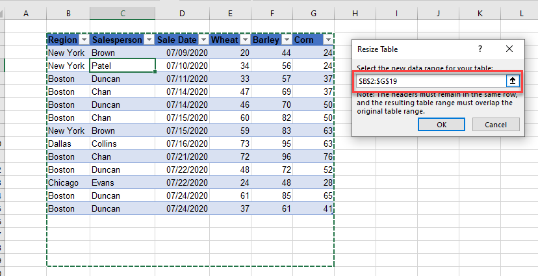Open the Wheat column filter arrow
This screenshot has height=276, width=538.
coord(244,40)
